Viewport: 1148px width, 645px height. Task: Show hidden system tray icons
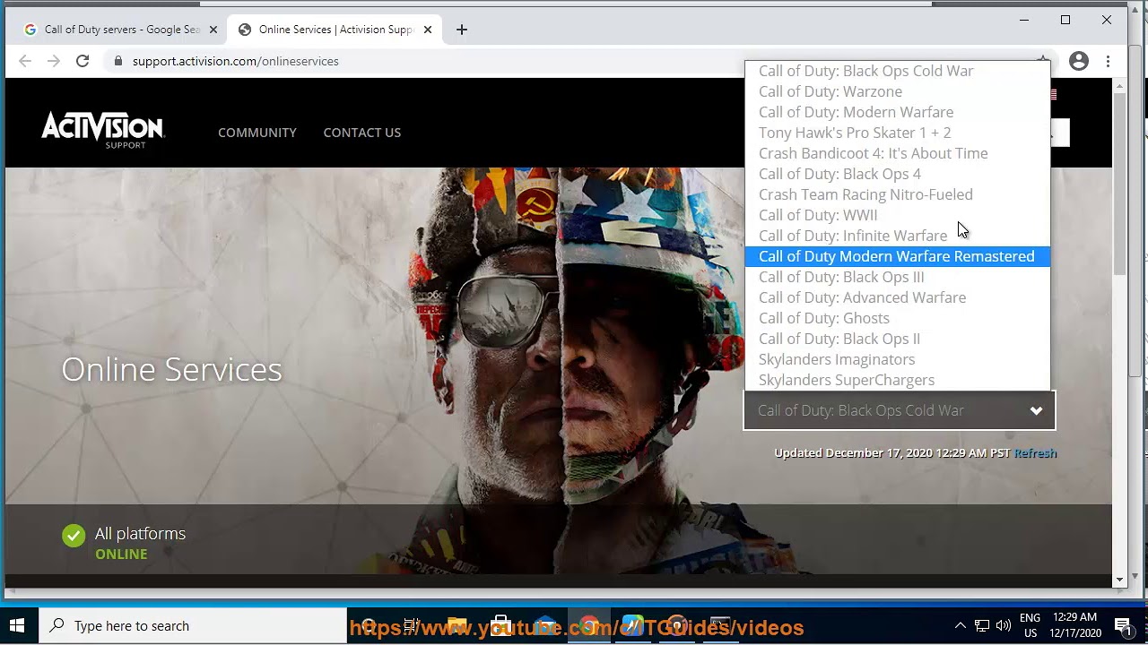pos(960,625)
